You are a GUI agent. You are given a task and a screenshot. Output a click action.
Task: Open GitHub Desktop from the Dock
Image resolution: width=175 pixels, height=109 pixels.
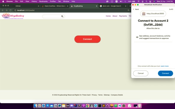tap(108, 105)
